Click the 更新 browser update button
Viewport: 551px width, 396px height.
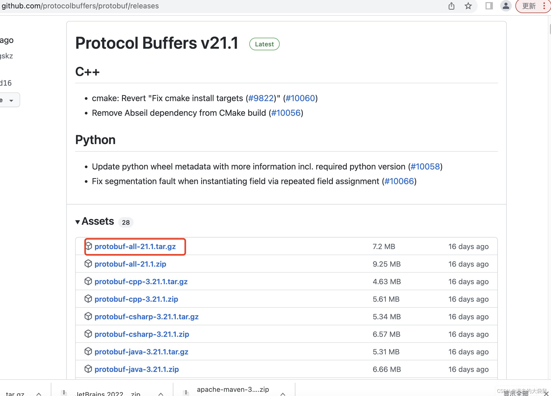(529, 6)
